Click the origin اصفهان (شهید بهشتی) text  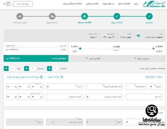click(154, 37)
